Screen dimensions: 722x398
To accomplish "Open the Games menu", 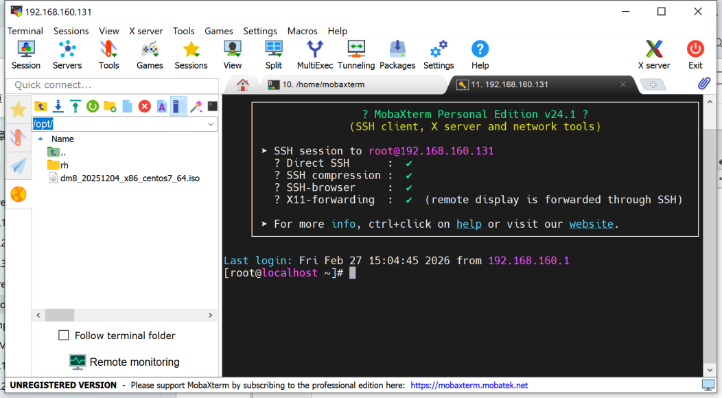I will tap(219, 31).
